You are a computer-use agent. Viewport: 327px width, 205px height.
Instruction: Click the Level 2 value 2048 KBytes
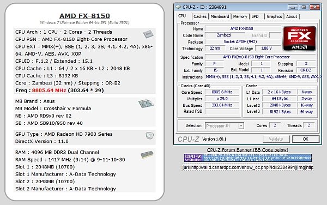pyautogui.click(x=279, y=105)
